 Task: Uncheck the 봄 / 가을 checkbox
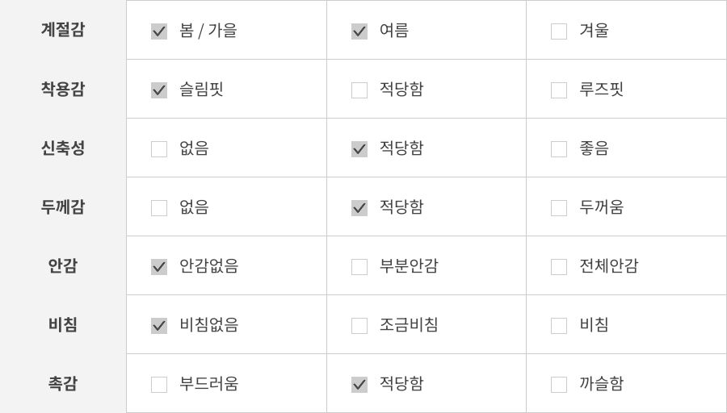point(159,31)
